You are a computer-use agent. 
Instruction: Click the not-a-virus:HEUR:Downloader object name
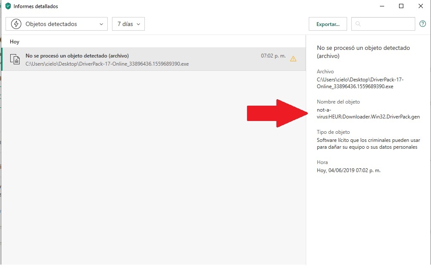[x=368, y=113]
